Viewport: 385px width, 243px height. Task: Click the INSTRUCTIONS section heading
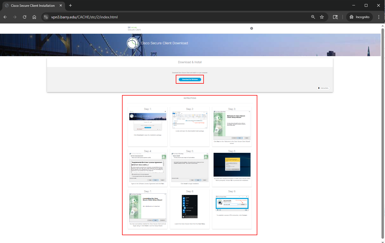coord(190,98)
